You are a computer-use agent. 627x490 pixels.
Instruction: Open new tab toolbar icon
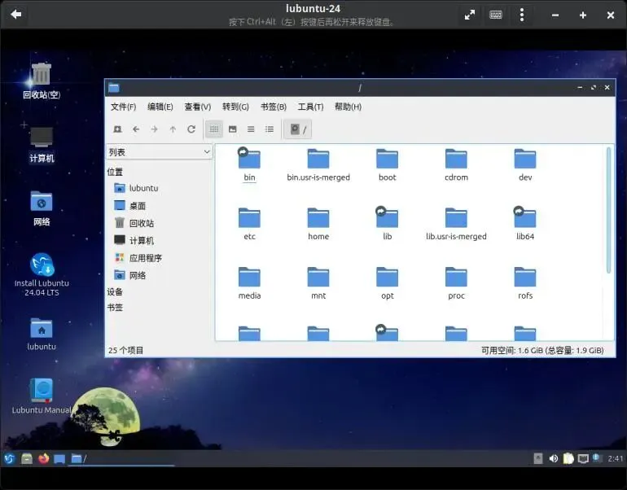pyautogui.click(x=117, y=129)
